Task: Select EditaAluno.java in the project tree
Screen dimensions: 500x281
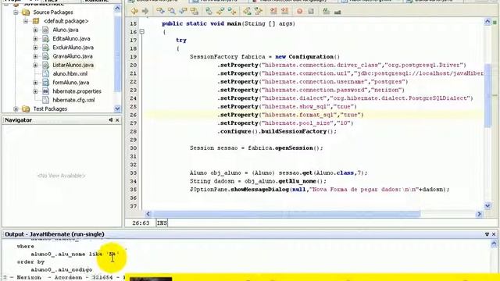Action: 71,38
